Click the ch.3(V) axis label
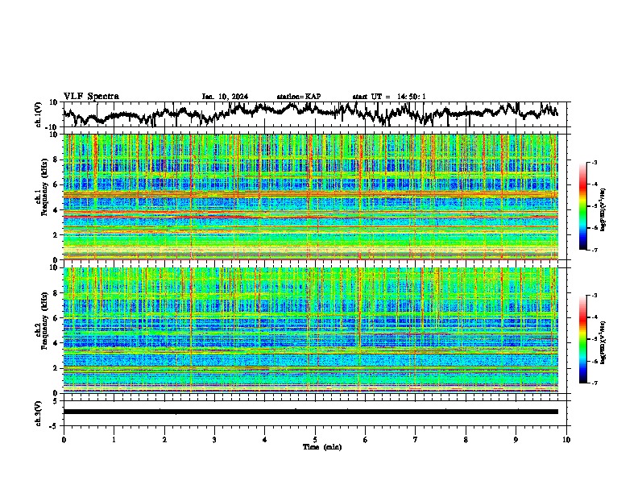This screenshot has height=493, width=638. [x=39, y=413]
